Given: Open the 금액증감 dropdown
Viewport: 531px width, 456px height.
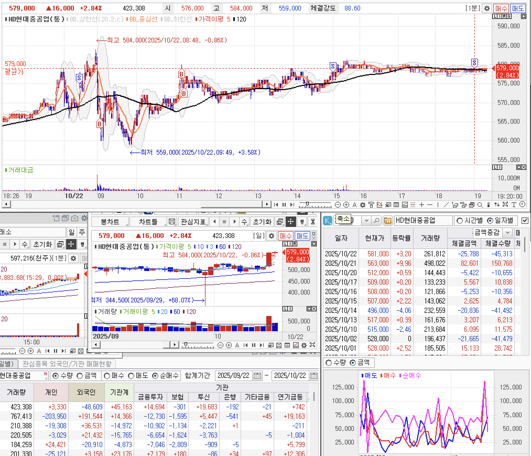Looking at the screenshot, I should (x=507, y=232).
